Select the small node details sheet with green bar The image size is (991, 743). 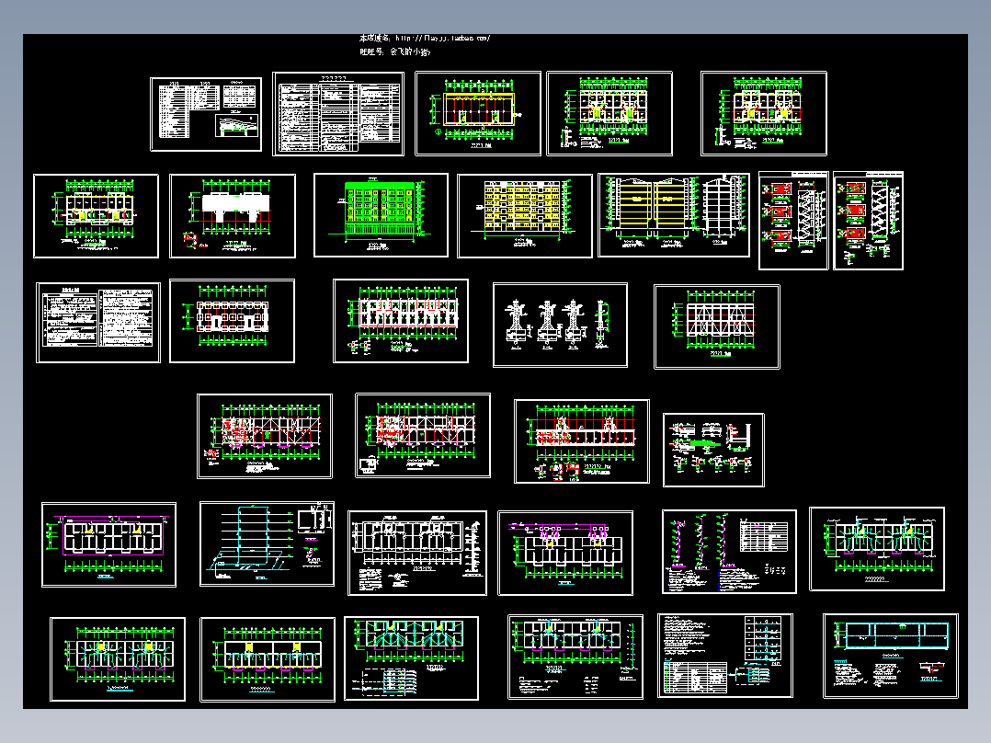click(713, 451)
